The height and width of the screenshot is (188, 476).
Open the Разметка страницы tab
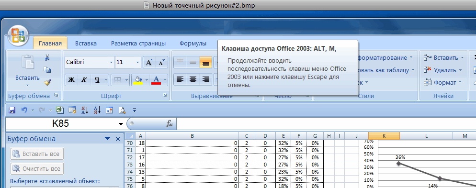(x=138, y=44)
